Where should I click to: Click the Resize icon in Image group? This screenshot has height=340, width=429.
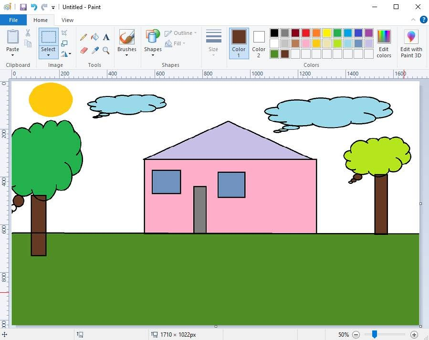coord(64,43)
